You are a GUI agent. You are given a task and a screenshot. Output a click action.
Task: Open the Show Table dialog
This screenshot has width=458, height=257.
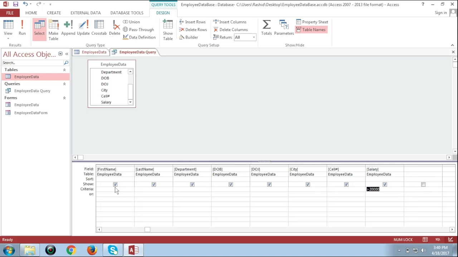pos(168,30)
